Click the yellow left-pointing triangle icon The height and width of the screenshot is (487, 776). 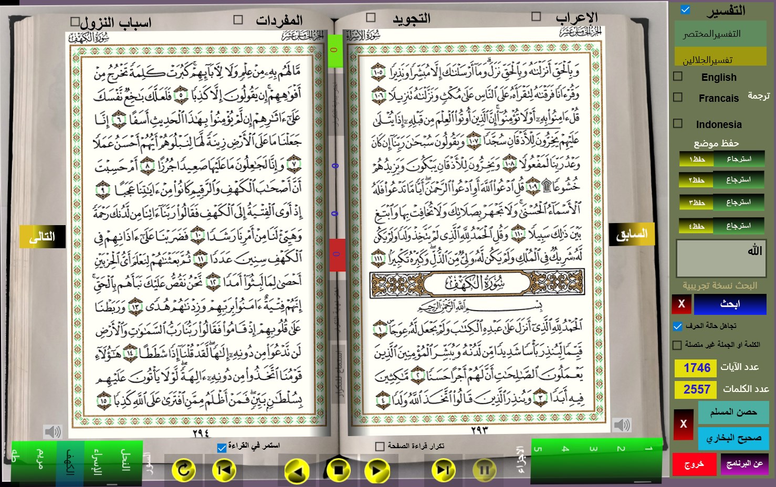pyautogui.click(x=297, y=471)
